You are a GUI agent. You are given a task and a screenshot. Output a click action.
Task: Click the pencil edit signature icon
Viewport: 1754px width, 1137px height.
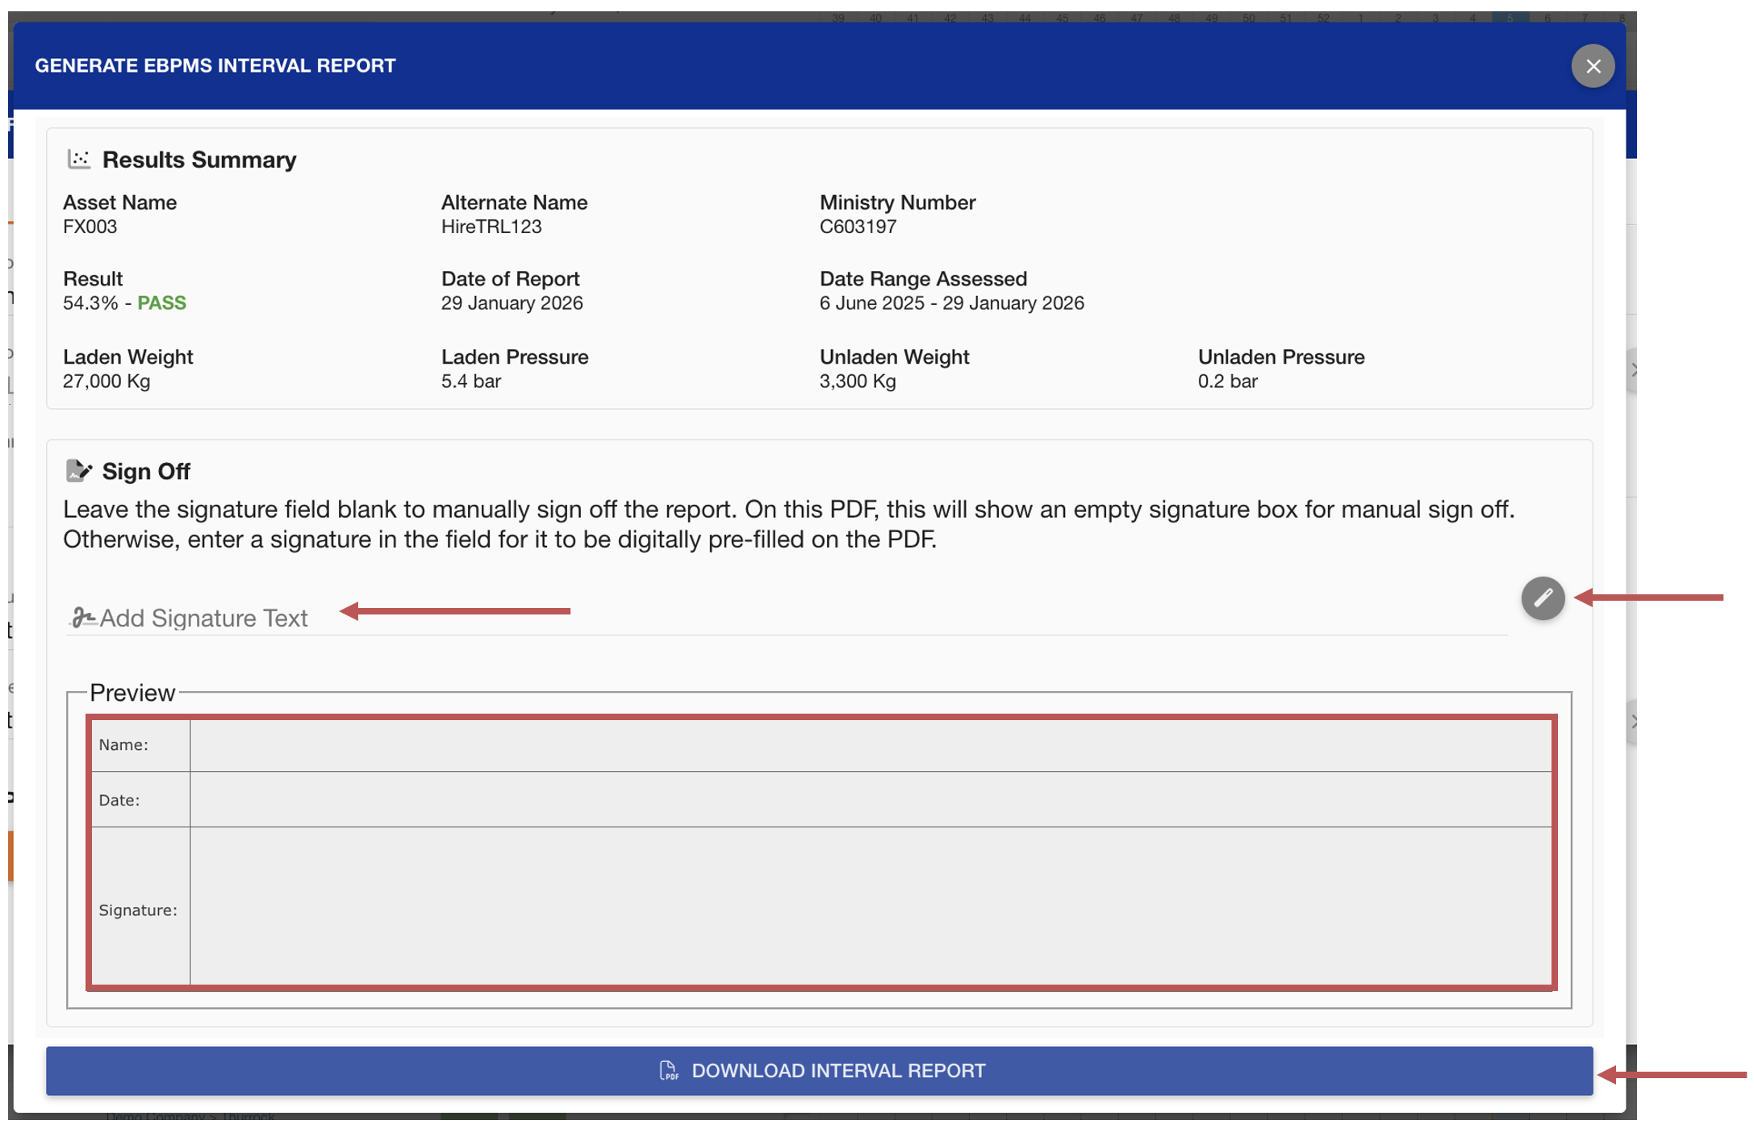[1542, 598]
